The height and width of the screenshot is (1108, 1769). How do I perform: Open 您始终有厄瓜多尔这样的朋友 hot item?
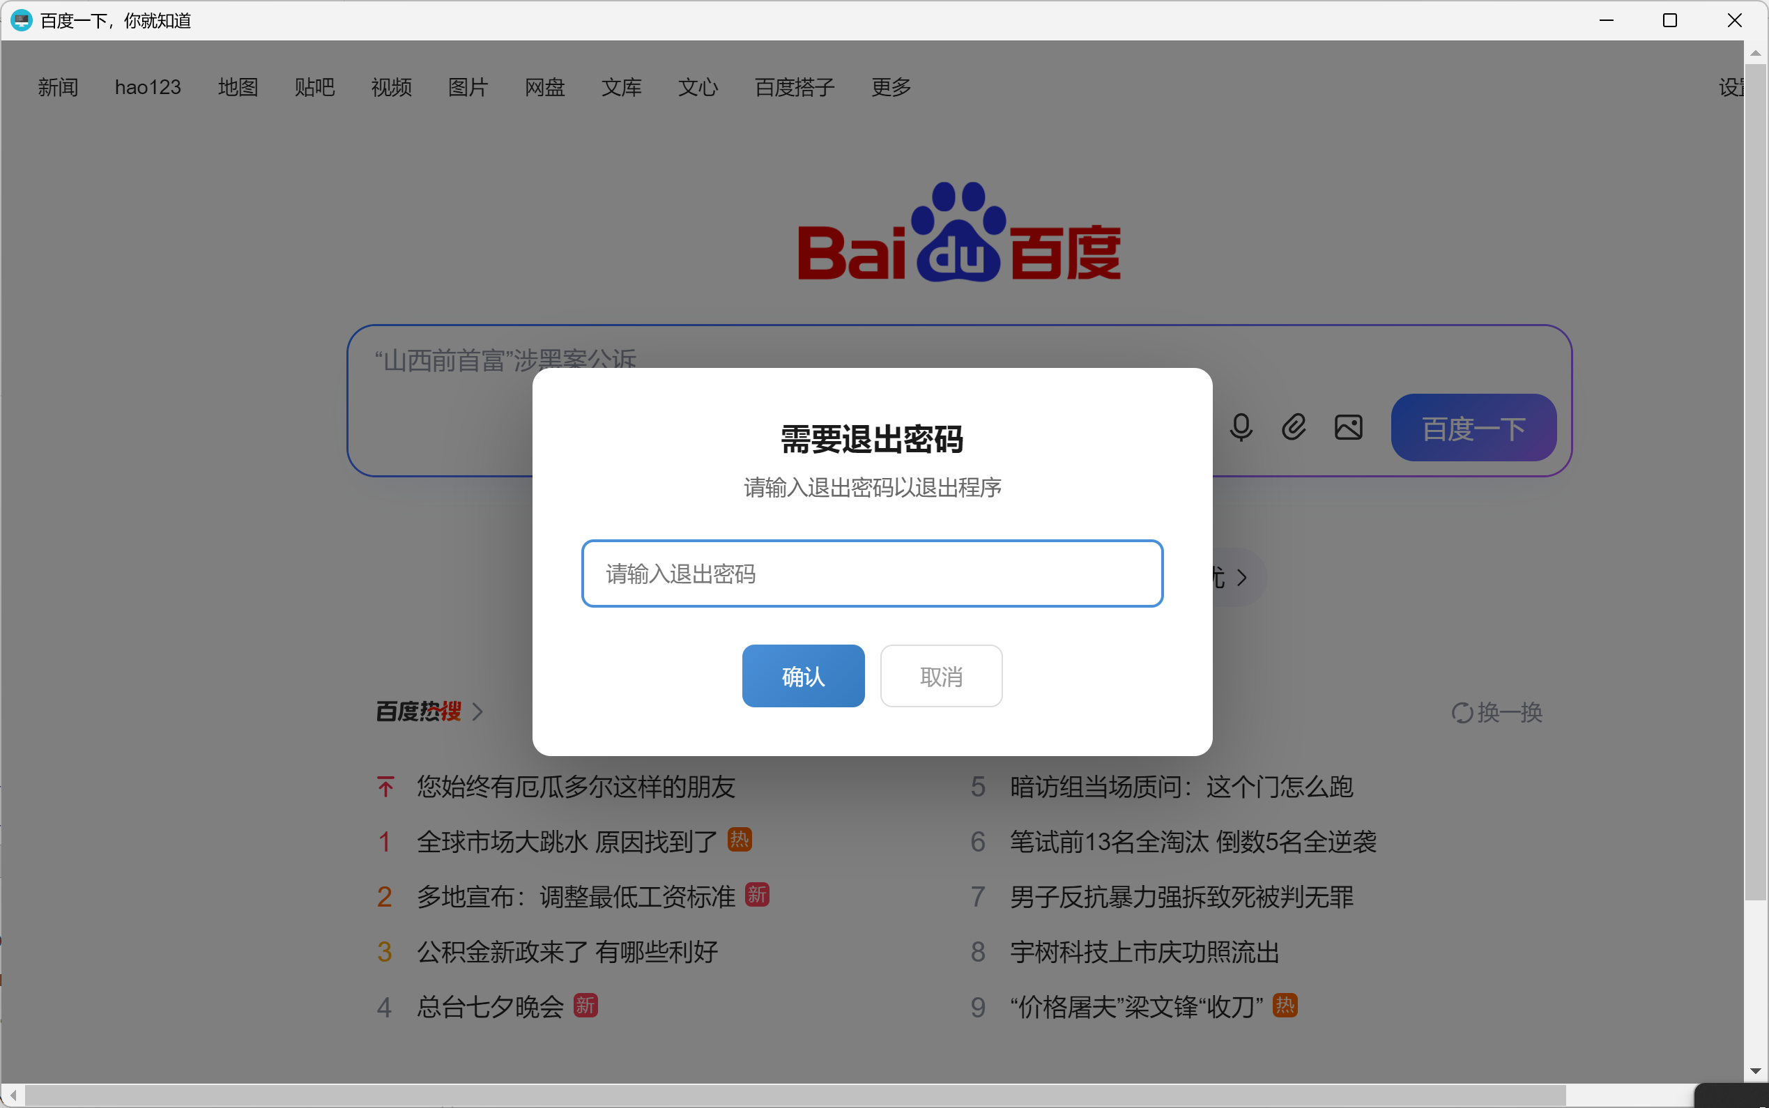click(576, 787)
